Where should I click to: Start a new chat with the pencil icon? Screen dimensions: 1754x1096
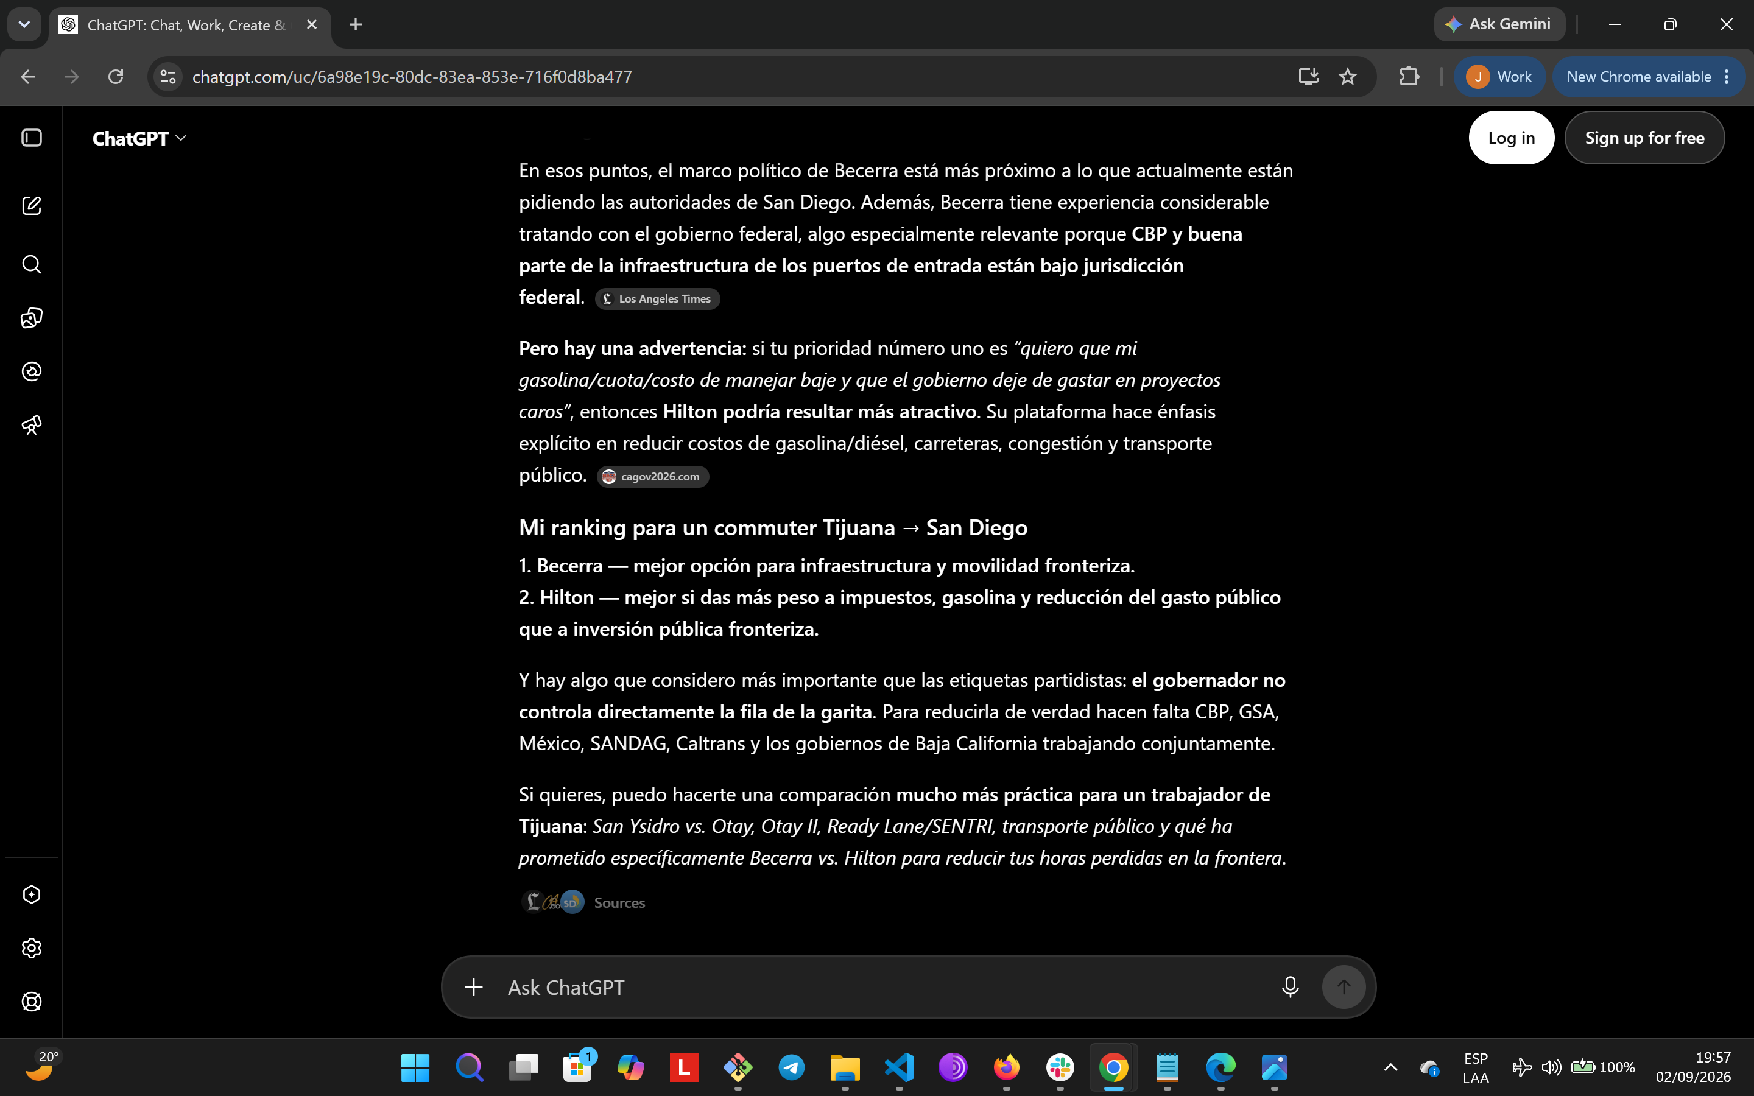click(x=31, y=205)
